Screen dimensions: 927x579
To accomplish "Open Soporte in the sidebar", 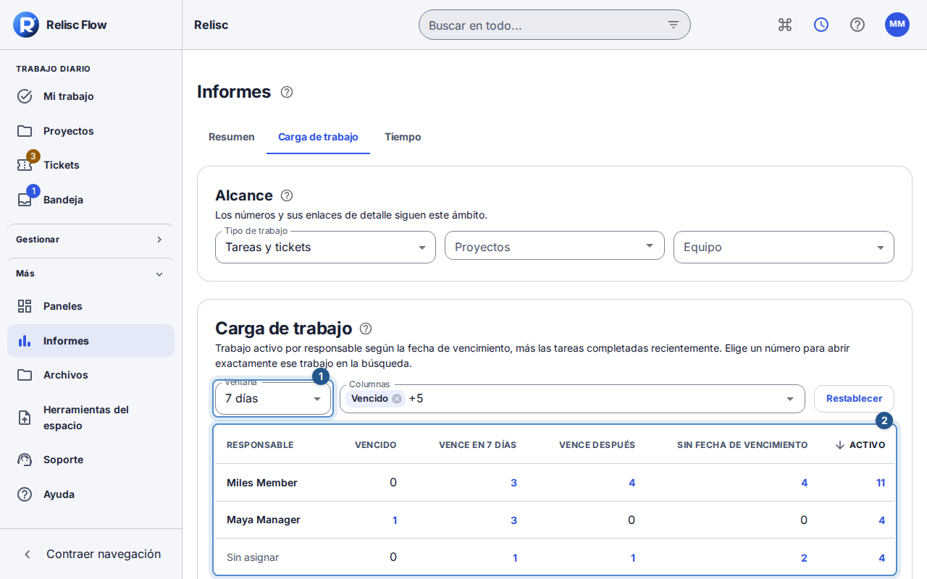I will pos(91,460).
